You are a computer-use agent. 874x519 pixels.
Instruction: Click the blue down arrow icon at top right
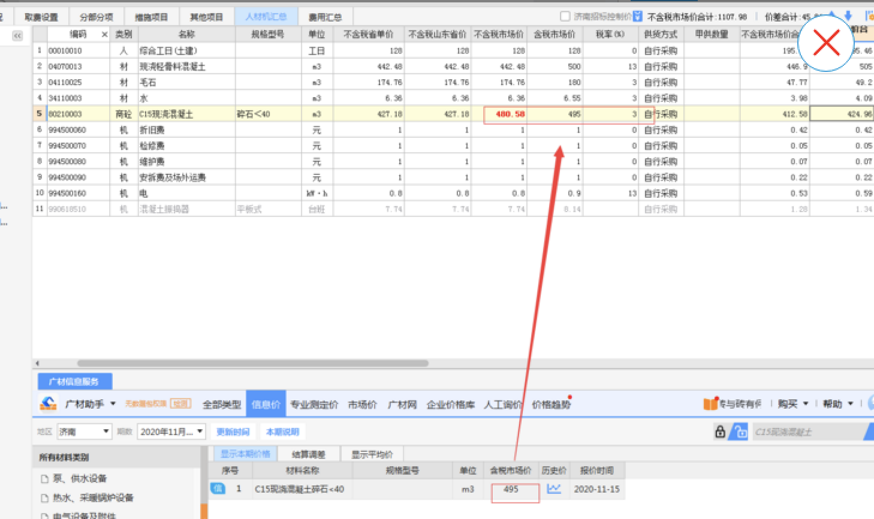pos(848,16)
